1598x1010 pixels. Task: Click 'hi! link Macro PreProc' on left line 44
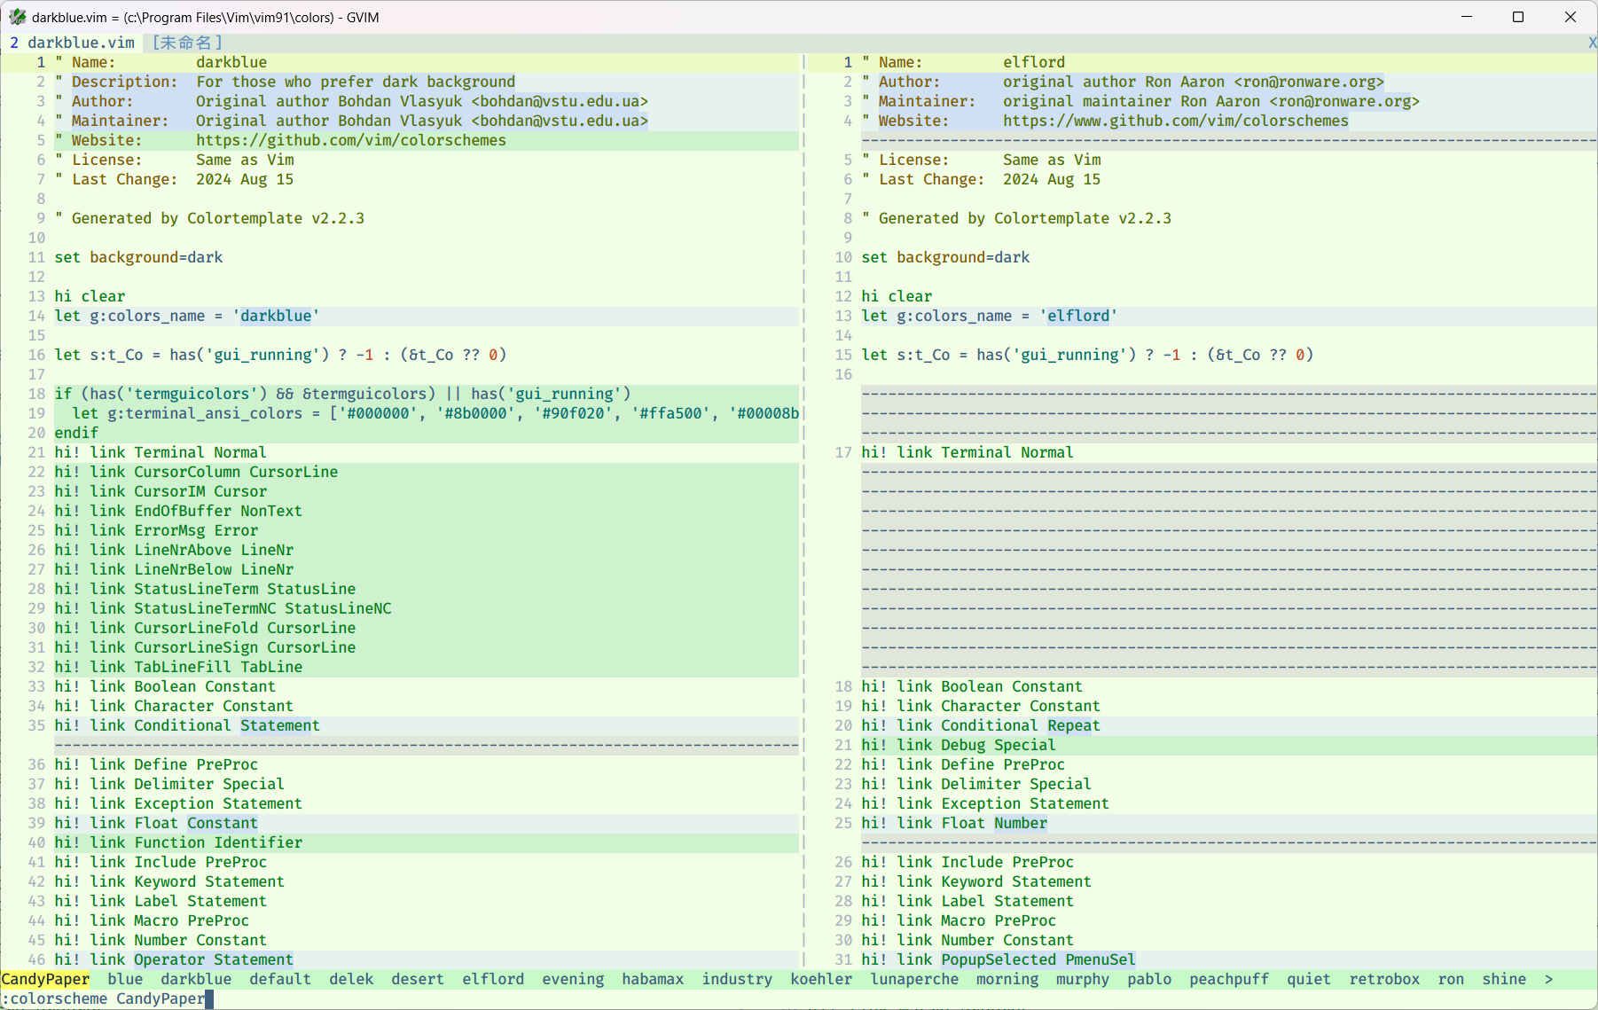152,920
